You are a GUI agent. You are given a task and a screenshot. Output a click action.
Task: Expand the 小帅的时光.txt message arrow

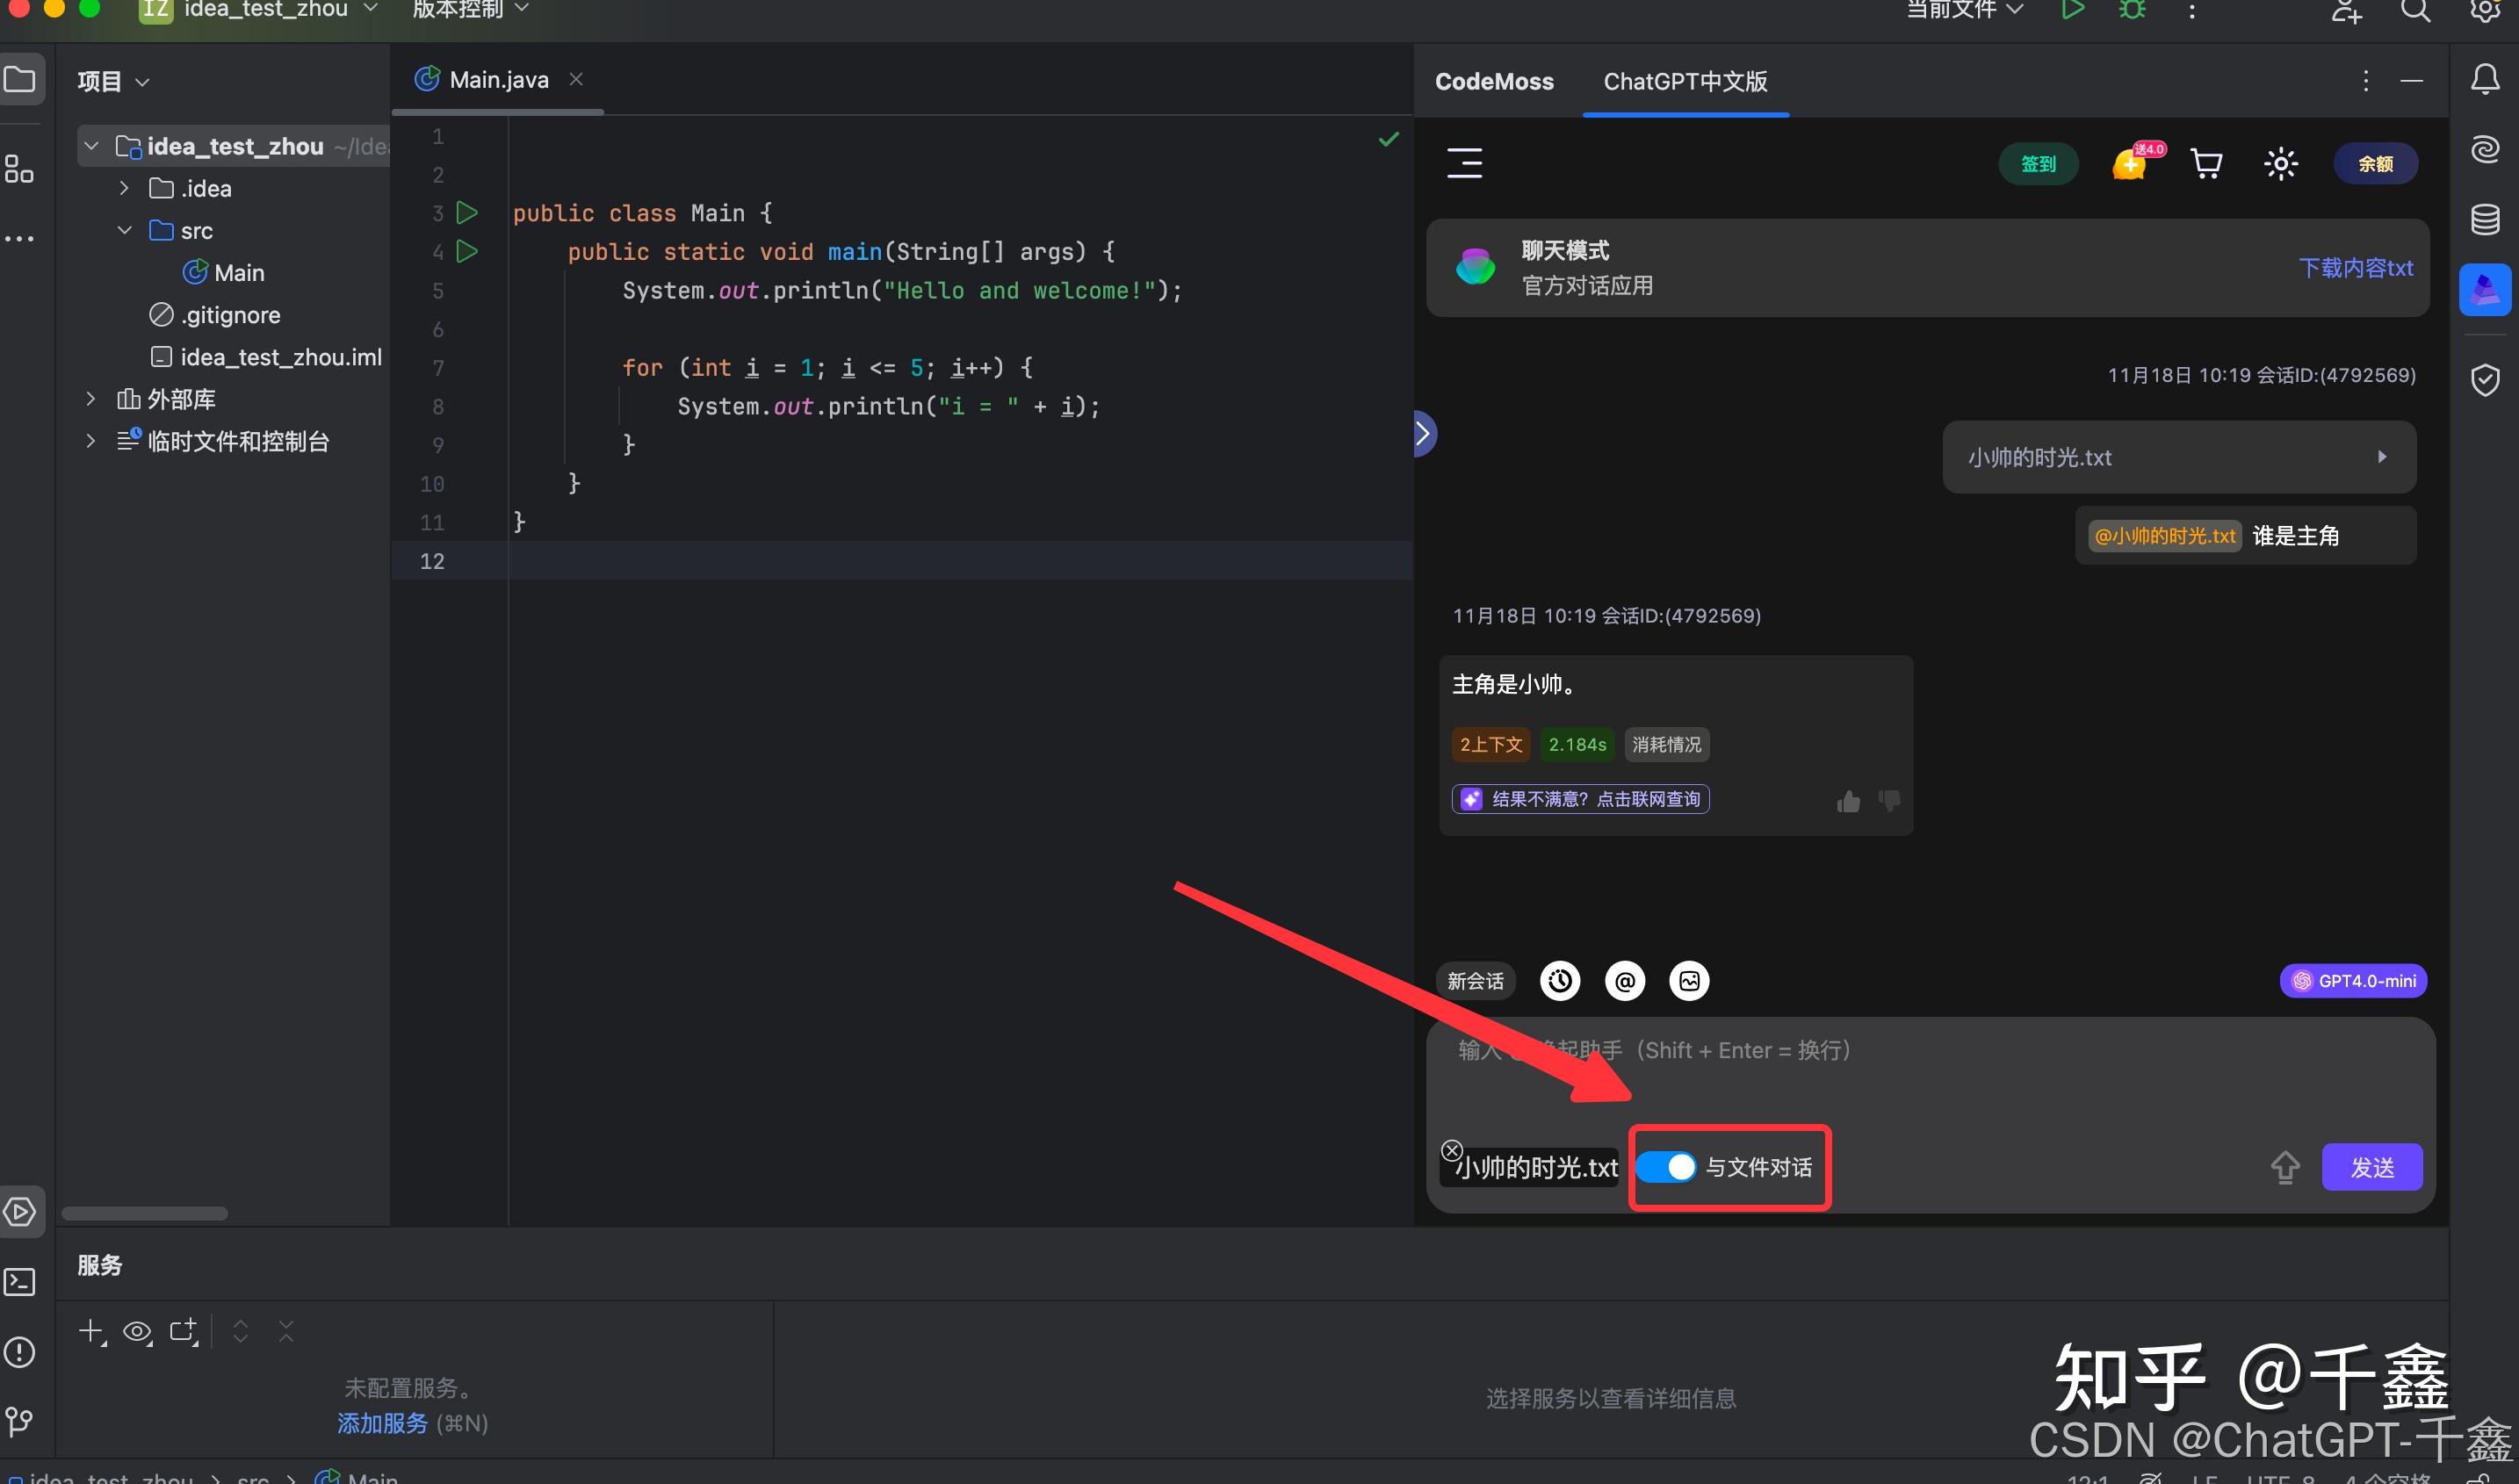point(2381,457)
